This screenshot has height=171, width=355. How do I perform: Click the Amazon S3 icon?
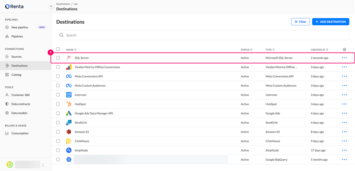click(x=69, y=132)
